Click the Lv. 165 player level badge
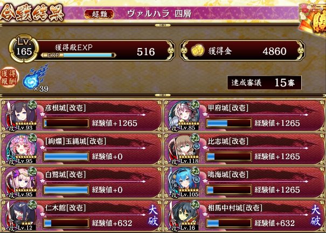The height and width of the screenshot is (233, 326). (24, 49)
